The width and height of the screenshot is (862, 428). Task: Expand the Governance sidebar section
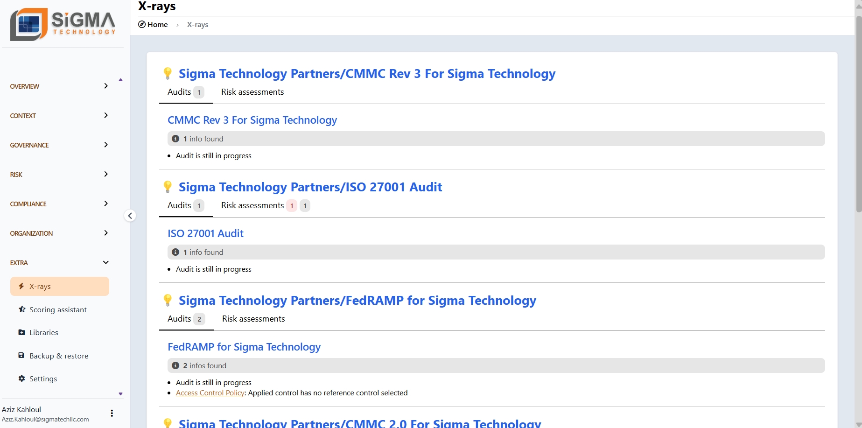(x=59, y=145)
